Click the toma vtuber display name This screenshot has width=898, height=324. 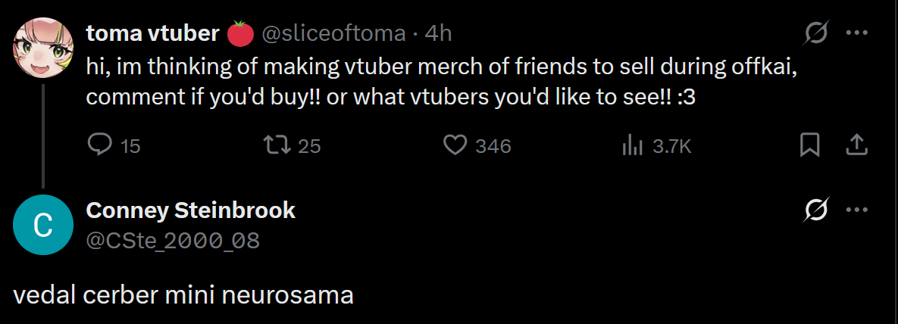(x=153, y=33)
